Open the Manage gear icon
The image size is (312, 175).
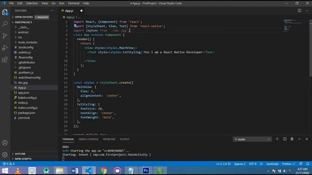click(x=5, y=155)
